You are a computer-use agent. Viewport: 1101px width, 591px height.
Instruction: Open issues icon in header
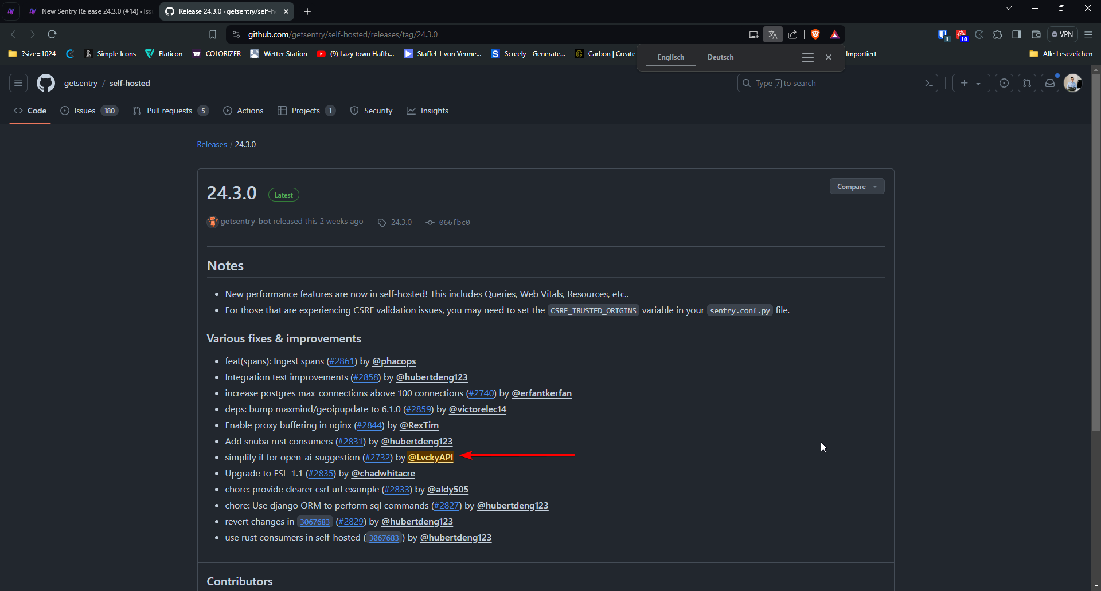[x=1004, y=83]
